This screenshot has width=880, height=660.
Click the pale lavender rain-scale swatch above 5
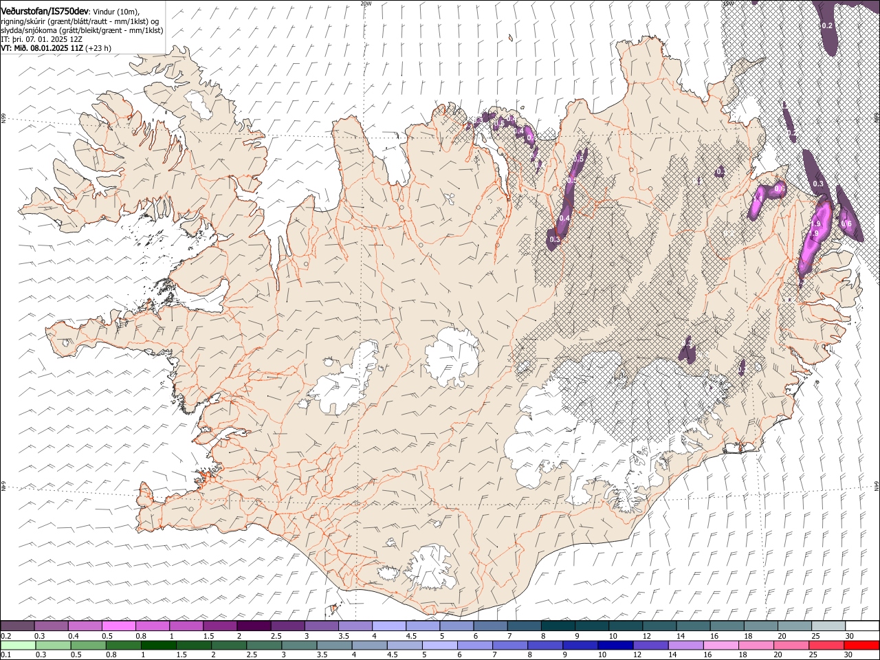(x=440, y=645)
